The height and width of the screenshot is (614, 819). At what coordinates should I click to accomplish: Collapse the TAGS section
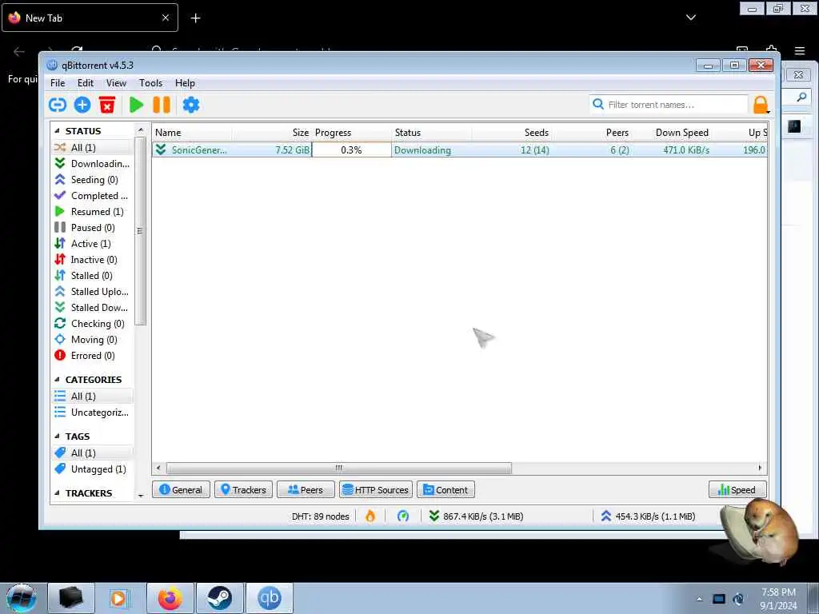point(57,436)
